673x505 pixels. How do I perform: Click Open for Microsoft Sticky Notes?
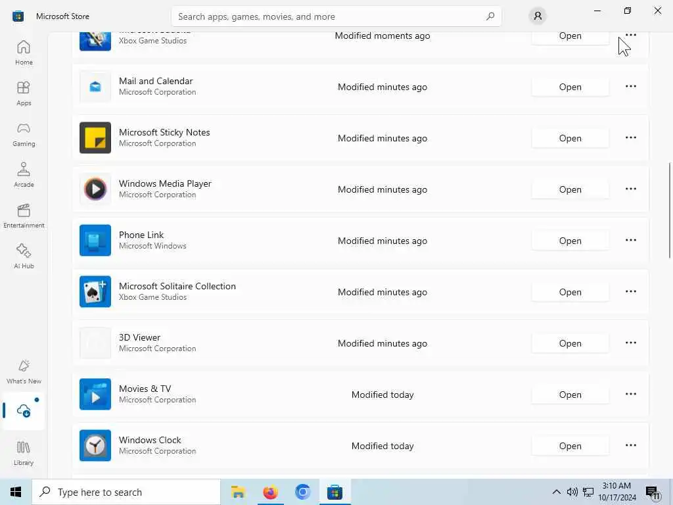coord(570,138)
